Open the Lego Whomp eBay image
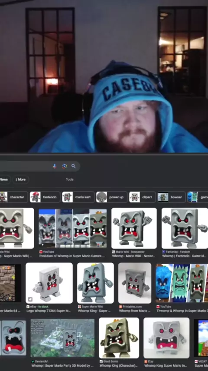This screenshot has width=208, height=371. 49,283
